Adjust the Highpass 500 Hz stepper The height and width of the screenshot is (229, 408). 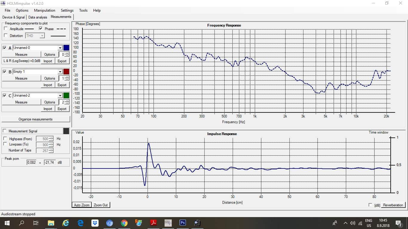(51, 139)
